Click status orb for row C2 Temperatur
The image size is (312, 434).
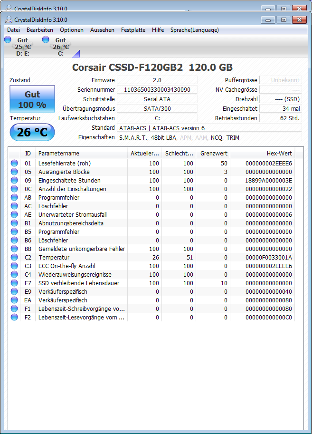coord(14,258)
